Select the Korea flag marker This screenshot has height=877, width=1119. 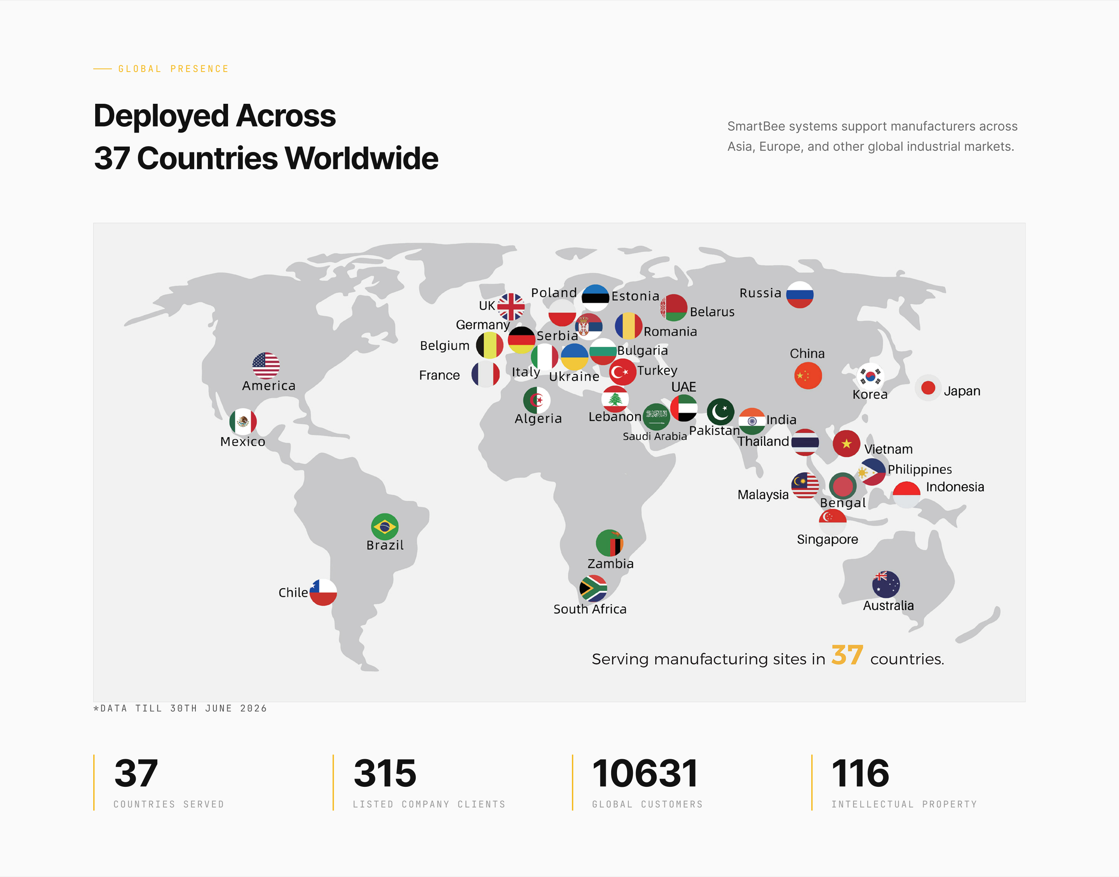pos(870,376)
